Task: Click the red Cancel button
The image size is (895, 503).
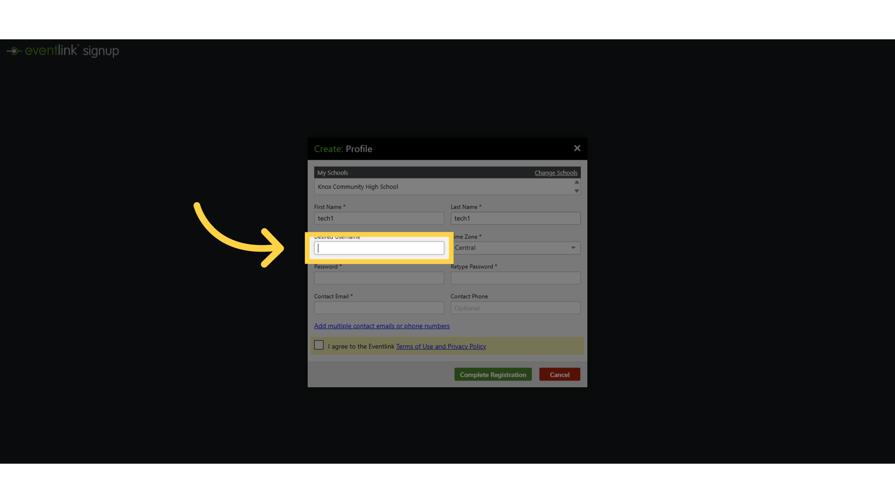Action: click(x=560, y=374)
